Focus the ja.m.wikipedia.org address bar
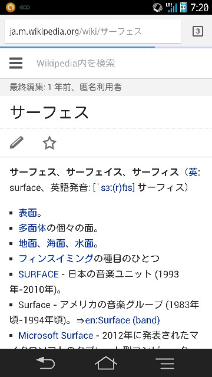The height and width of the screenshot is (377, 212). tap(93, 31)
